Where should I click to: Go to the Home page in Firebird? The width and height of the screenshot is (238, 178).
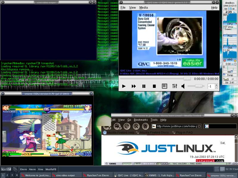point(145,126)
